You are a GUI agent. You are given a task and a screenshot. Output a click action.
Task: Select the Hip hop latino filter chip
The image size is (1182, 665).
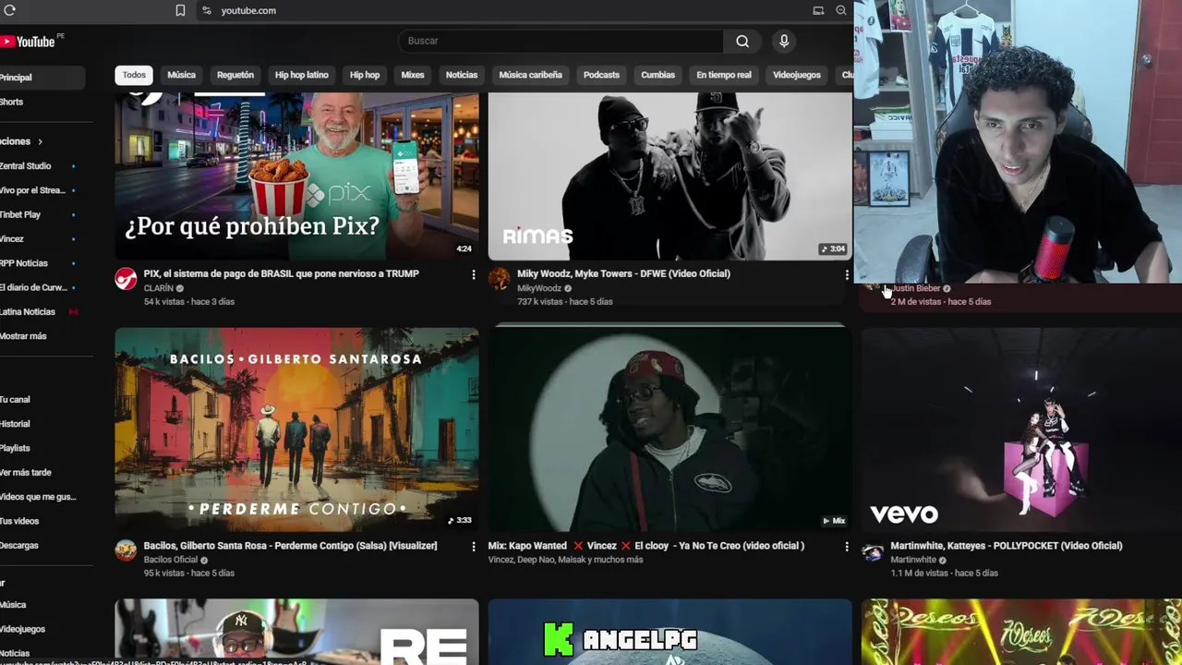tap(301, 75)
